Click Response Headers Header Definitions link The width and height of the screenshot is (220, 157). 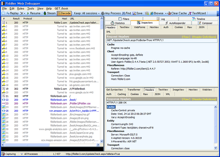coord(204,99)
